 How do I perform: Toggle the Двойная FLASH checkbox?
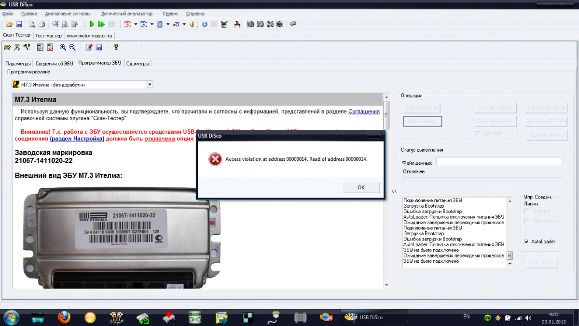[478, 133]
